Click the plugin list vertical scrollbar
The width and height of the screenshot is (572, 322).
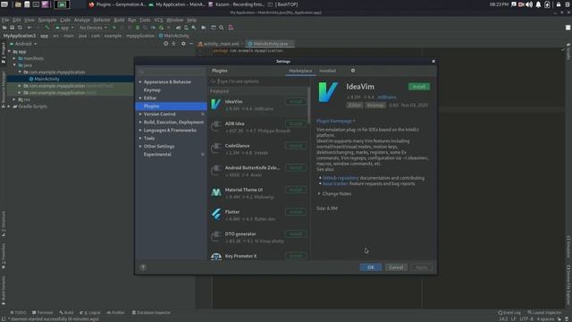click(309, 106)
